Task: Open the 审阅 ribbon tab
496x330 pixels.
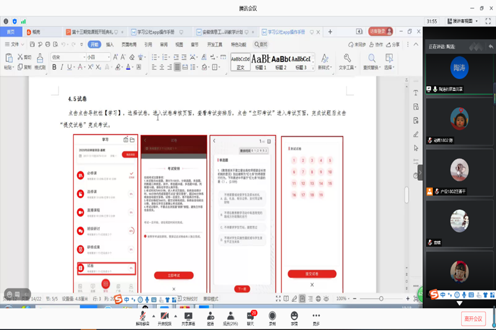Action: [164, 45]
